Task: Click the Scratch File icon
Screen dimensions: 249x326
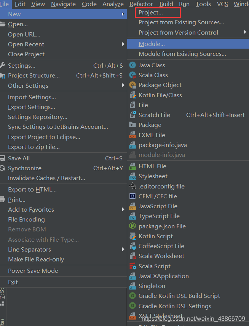Action: pyautogui.click(x=133, y=115)
